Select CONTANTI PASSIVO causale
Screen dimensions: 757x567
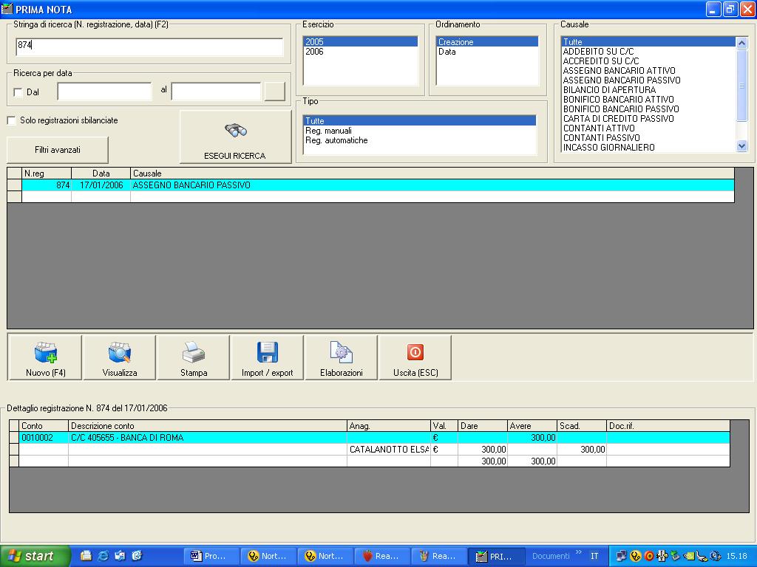point(648,138)
